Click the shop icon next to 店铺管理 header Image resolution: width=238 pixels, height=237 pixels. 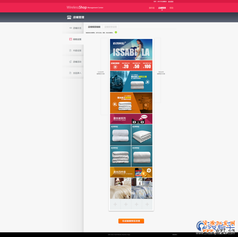(69, 17)
